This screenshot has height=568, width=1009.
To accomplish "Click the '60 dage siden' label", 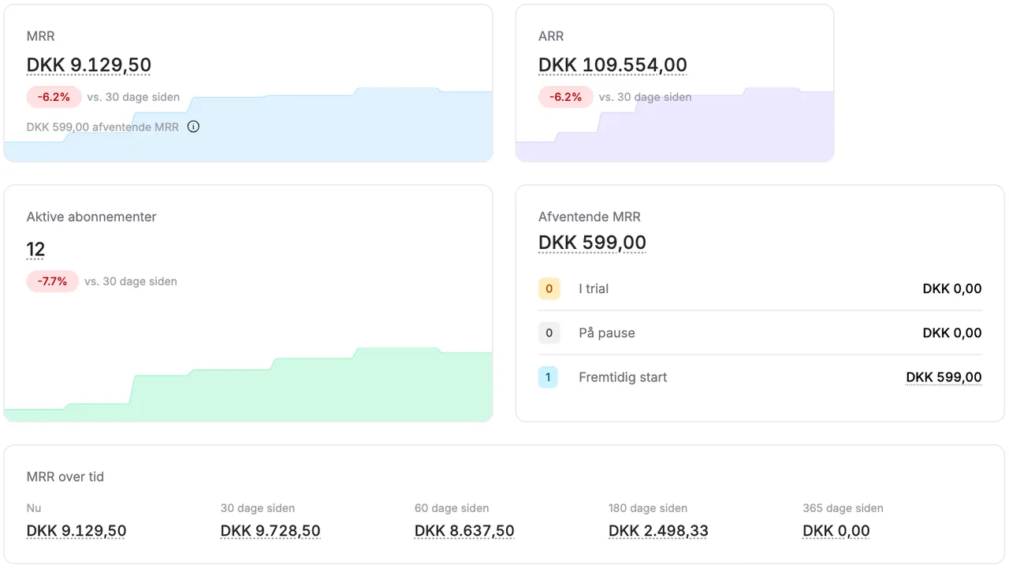I will pyautogui.click(x=452, y=508).
